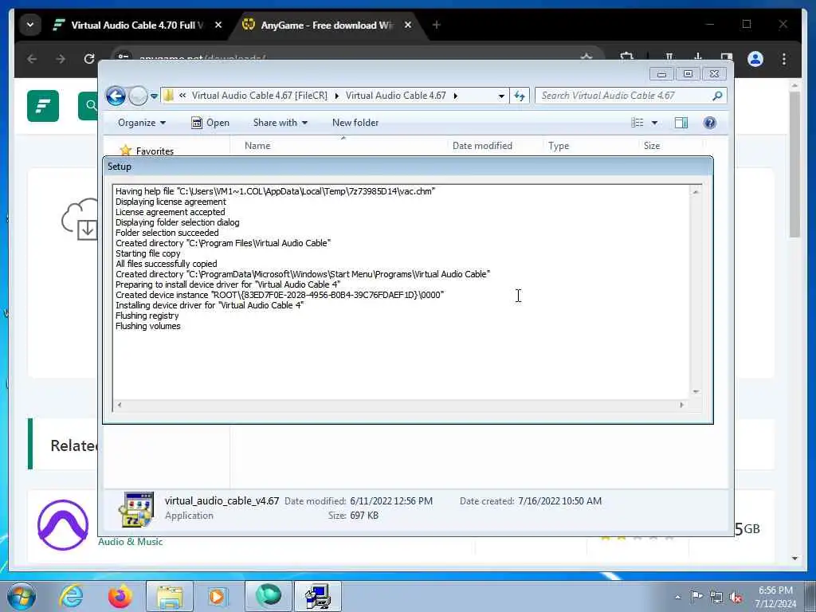Select Favorites in the navigation pane

[155, 151]
